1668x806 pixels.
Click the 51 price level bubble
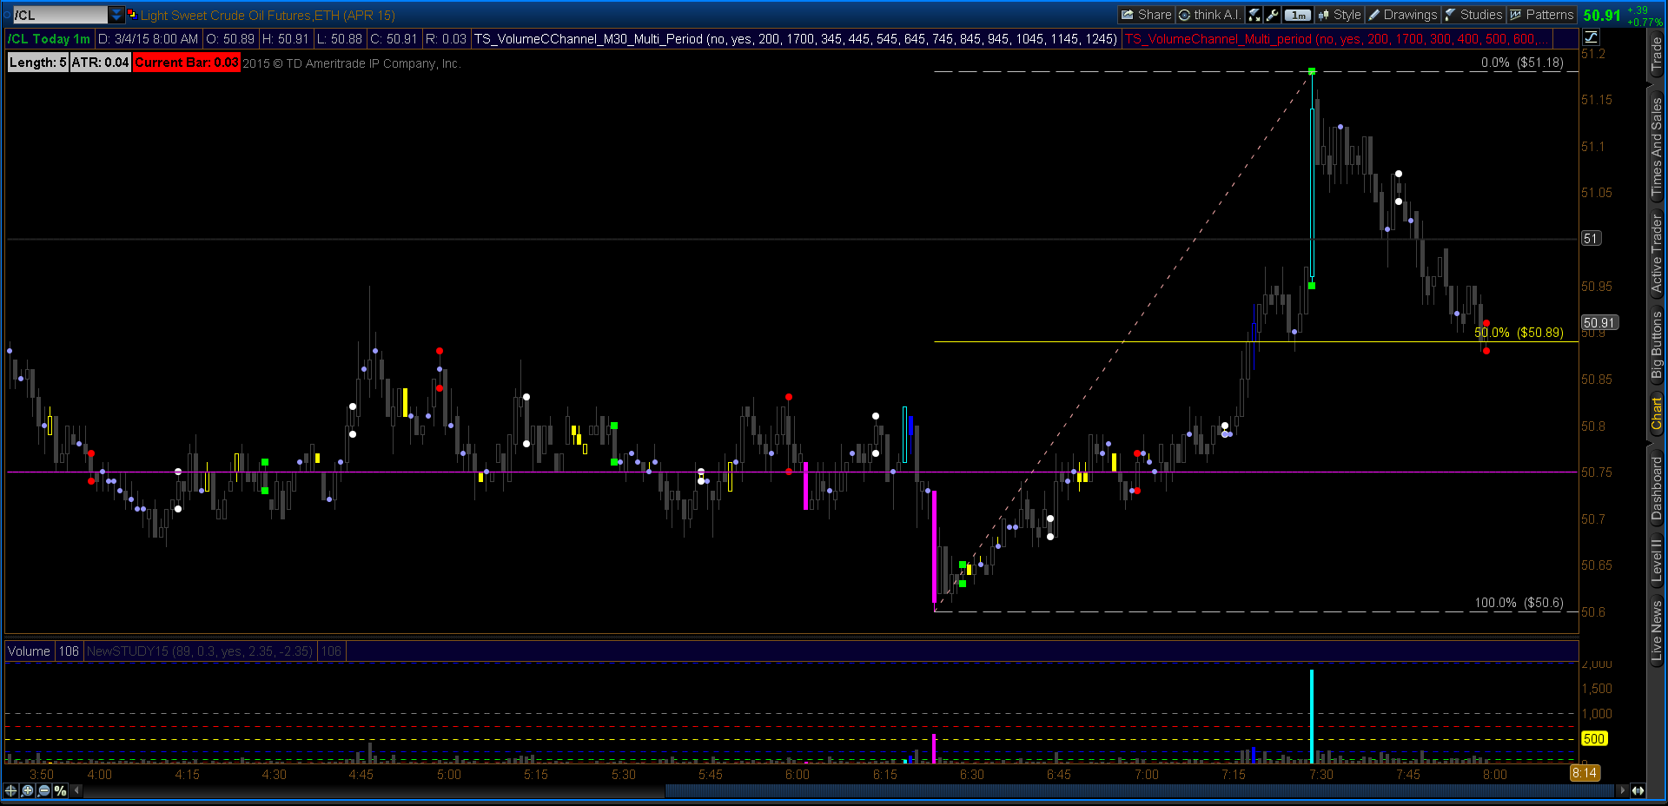[1591, 239]
